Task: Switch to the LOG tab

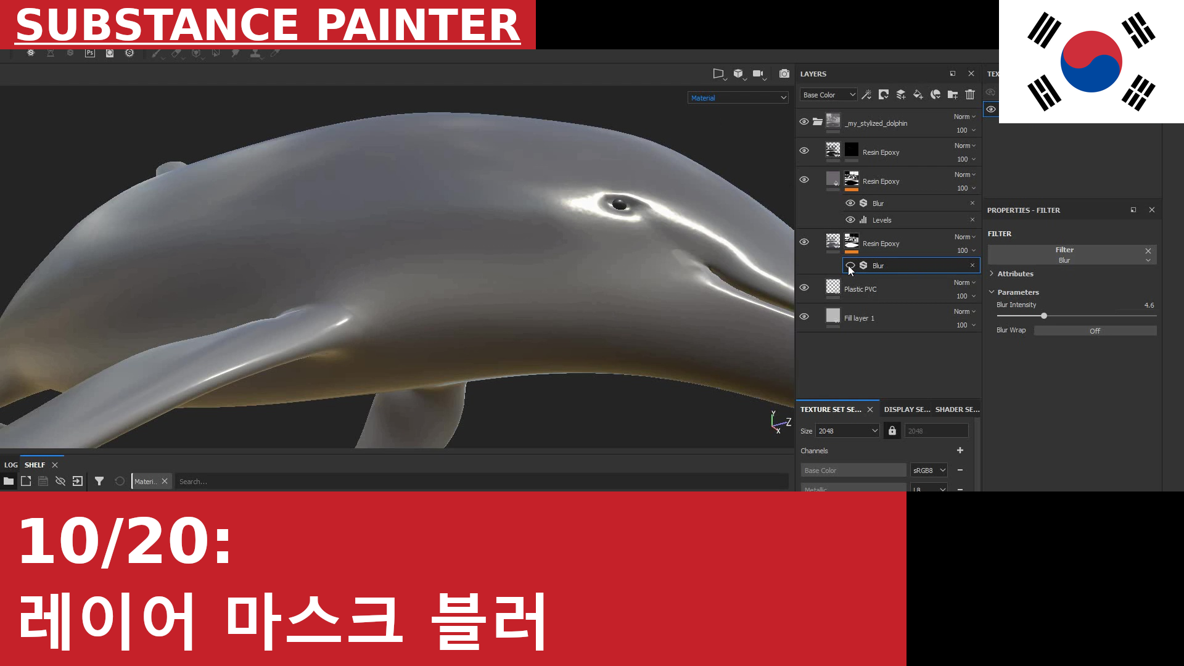Action: (x=10, y=464)
